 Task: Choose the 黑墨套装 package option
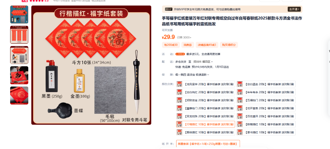[x=208, y=144]
